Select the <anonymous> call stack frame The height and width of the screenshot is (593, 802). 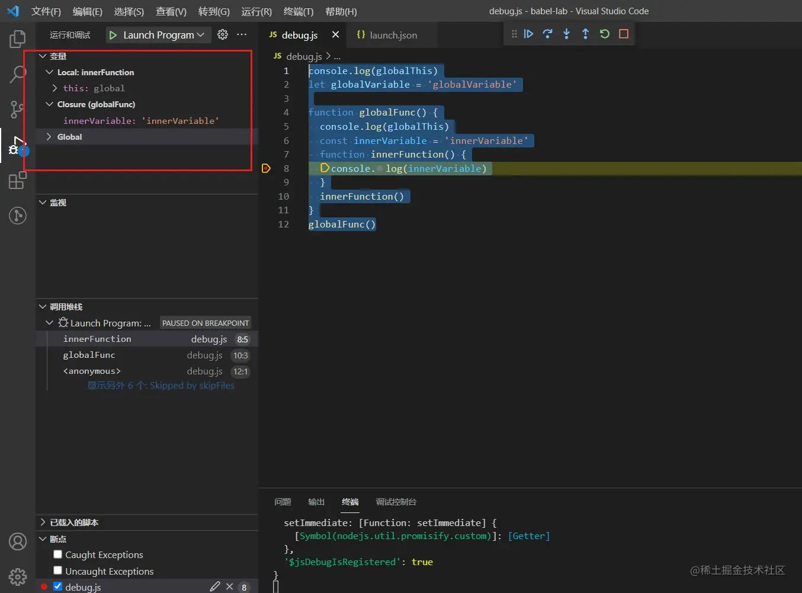pos(147,371)
